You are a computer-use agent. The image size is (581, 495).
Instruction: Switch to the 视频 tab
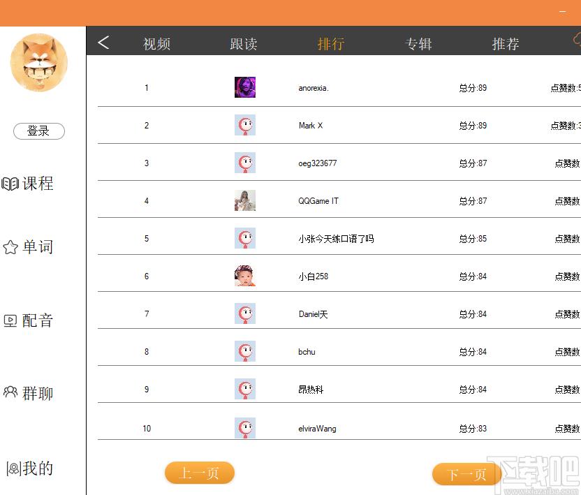(156, 44)
